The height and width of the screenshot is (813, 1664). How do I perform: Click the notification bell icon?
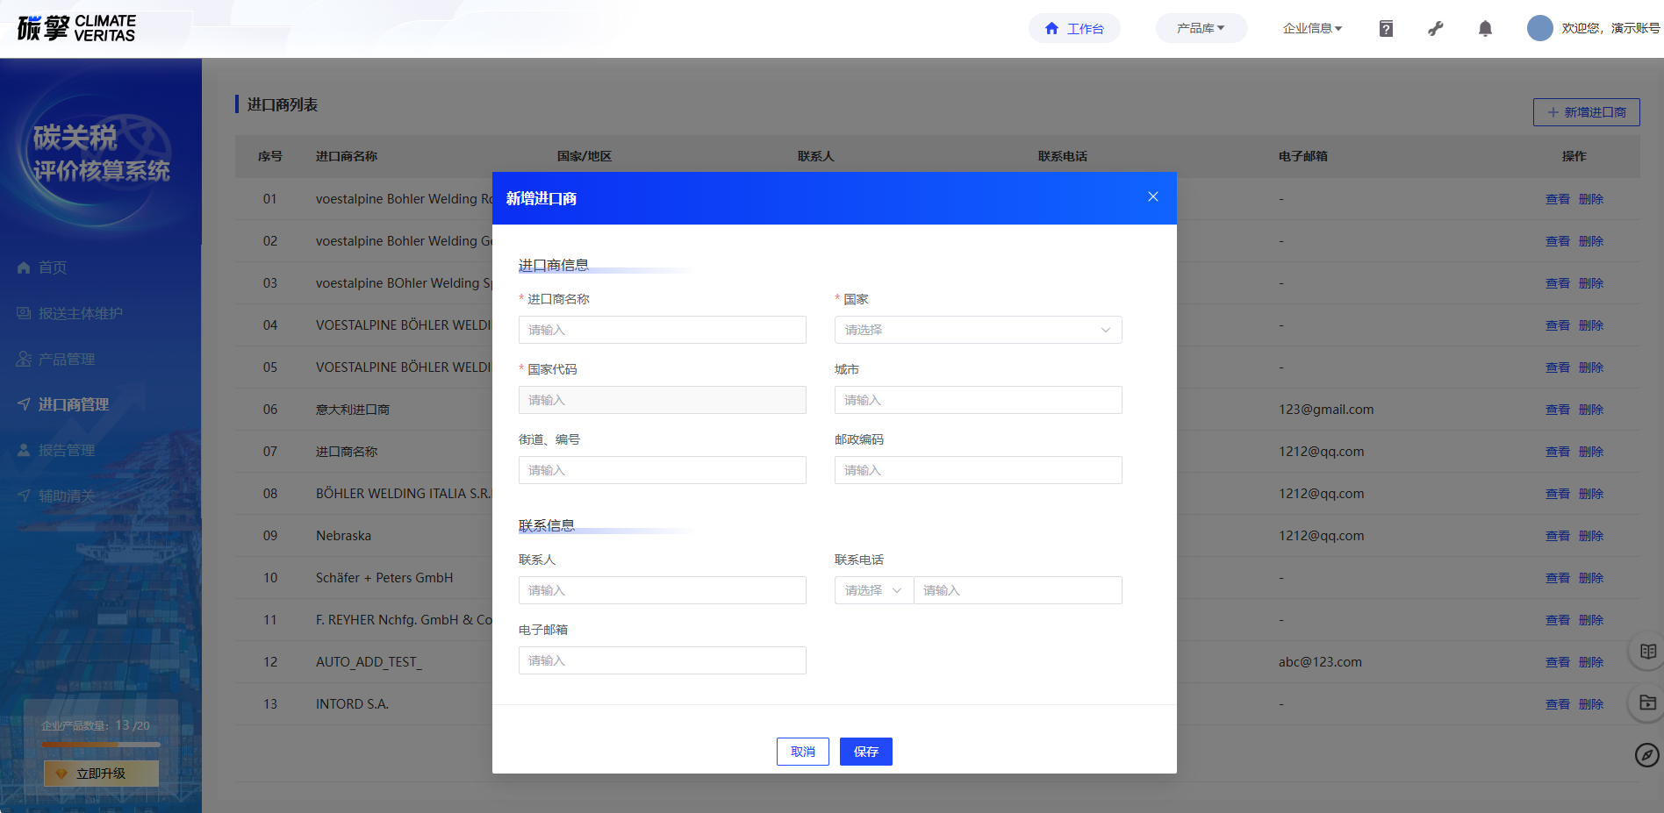pyautogui.click(x=1485, y=29)
